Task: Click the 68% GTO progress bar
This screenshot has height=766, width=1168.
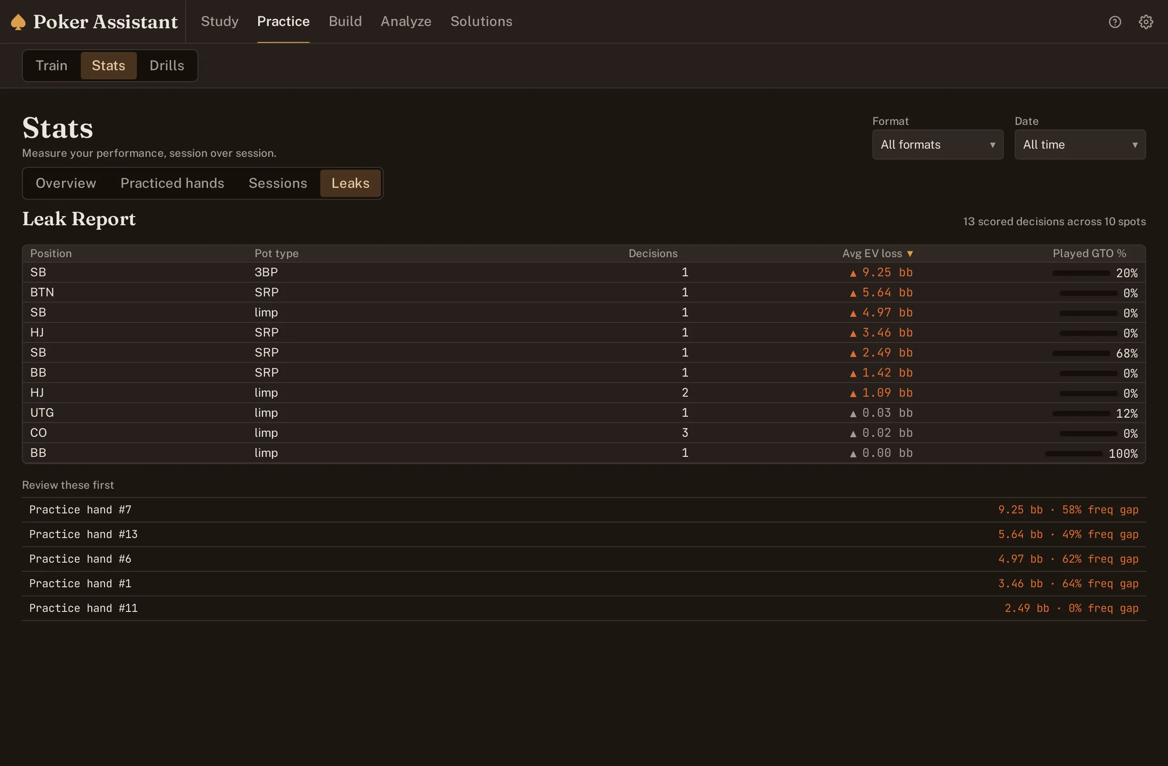Action: (x=1081, y=353)
